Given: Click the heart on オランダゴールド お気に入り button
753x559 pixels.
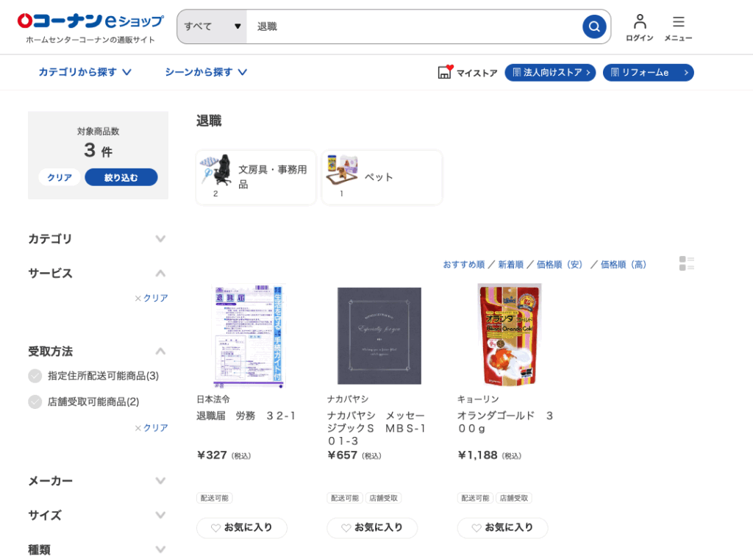Looking at the screenshot, I should 477,528.
